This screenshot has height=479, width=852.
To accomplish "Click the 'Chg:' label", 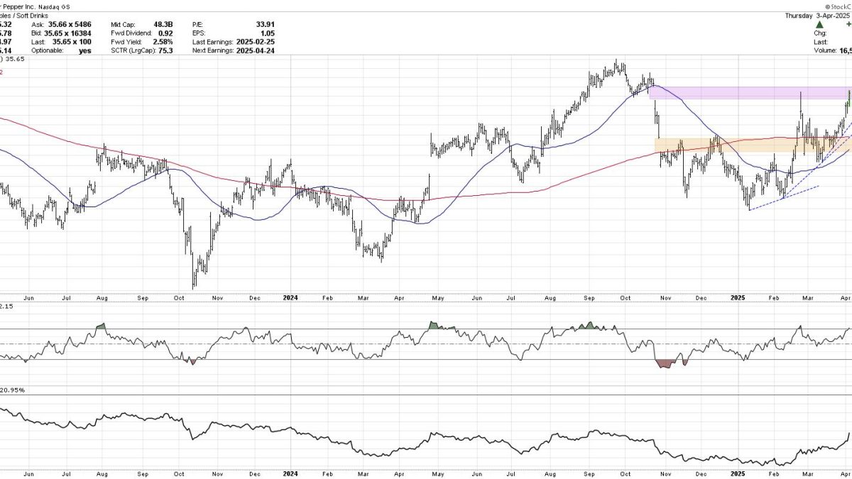I will pos(821,33).
